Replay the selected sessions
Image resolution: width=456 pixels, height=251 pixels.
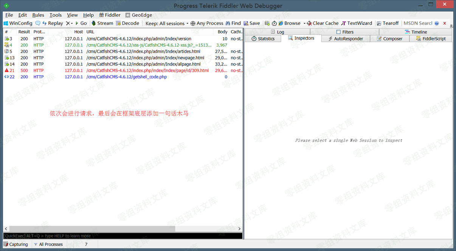coord(52,23)
